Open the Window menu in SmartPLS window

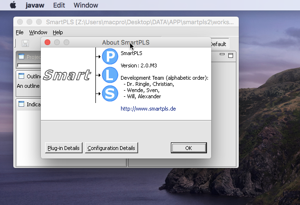click(x=38, y=32)
